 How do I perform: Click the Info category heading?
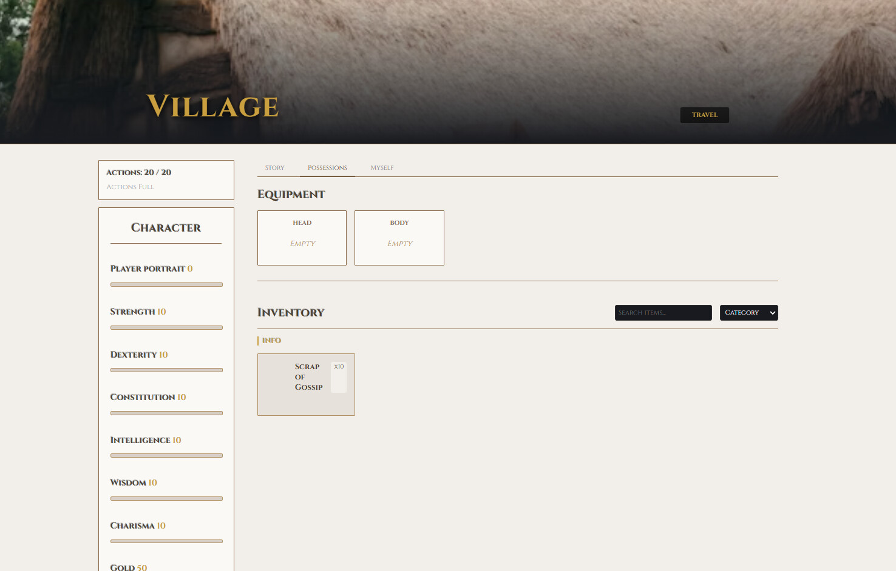pyautogui.click(x=271, y=341)
